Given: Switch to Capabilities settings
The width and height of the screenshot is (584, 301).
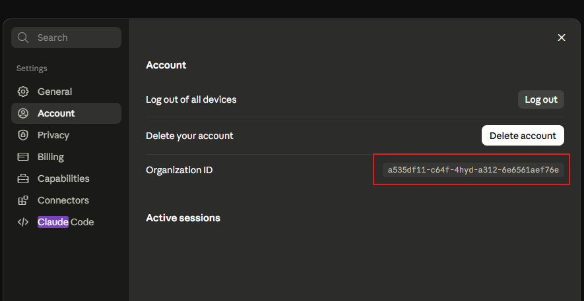Looking at the screenshot, I should coord(66,178).
